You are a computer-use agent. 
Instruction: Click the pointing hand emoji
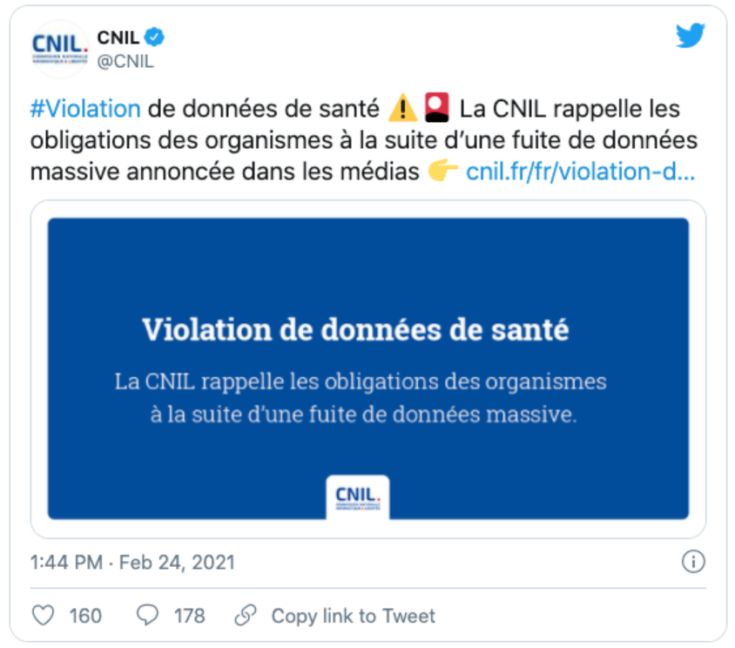(x=443, y=172)
